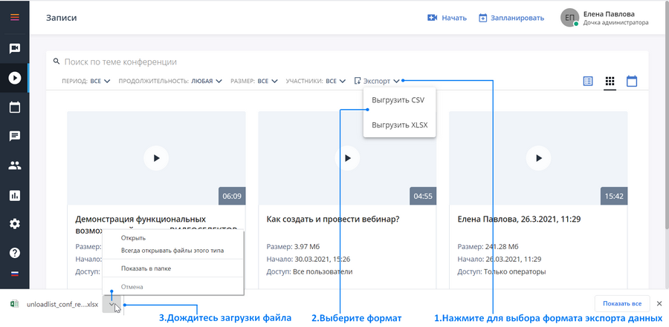Open the downloaded file options chevron
This screenshot has width=669, height=327.
point(111,304)
